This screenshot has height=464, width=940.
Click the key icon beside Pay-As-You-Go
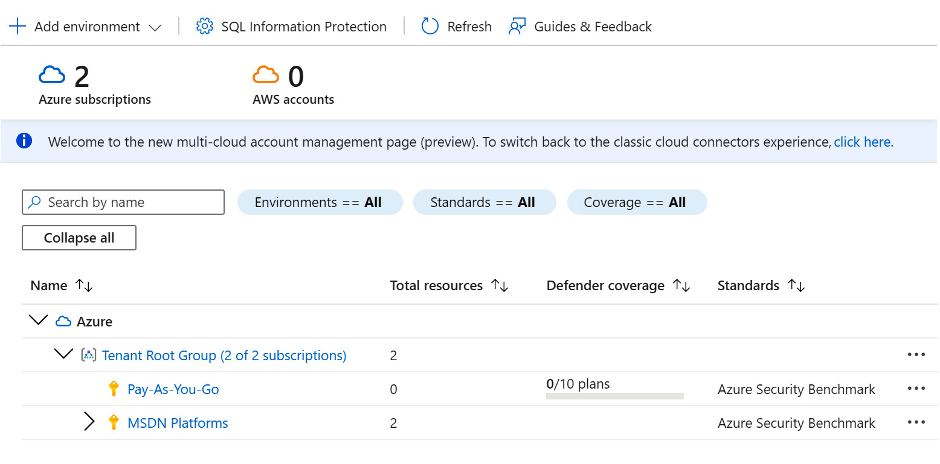pyautogui.click(x=113, y=389)
